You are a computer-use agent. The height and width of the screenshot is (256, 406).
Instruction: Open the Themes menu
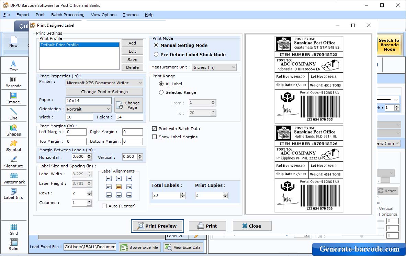pos(131,15)
